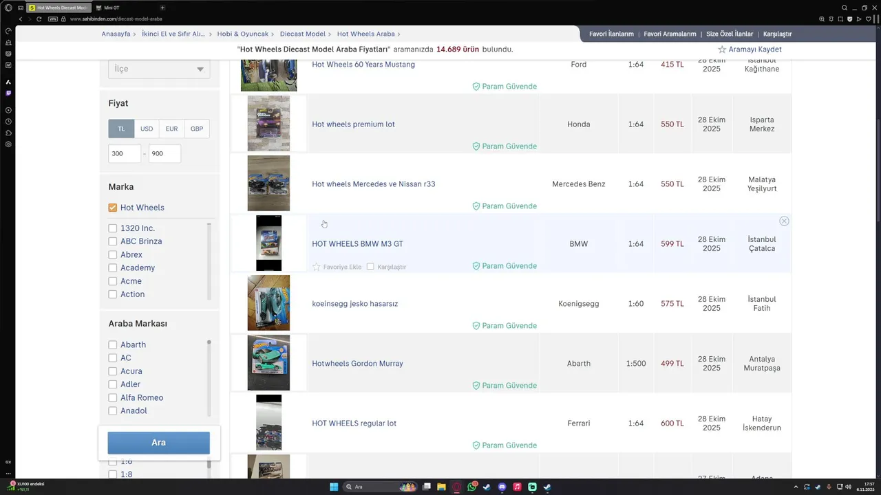Screen dimensions: 881x495
Task: Check the 1:8 scale checkbox
Action: tap(113, 474)
